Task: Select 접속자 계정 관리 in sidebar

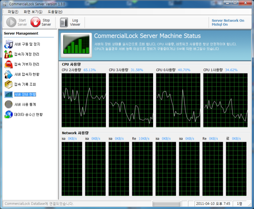Action: 27,54
